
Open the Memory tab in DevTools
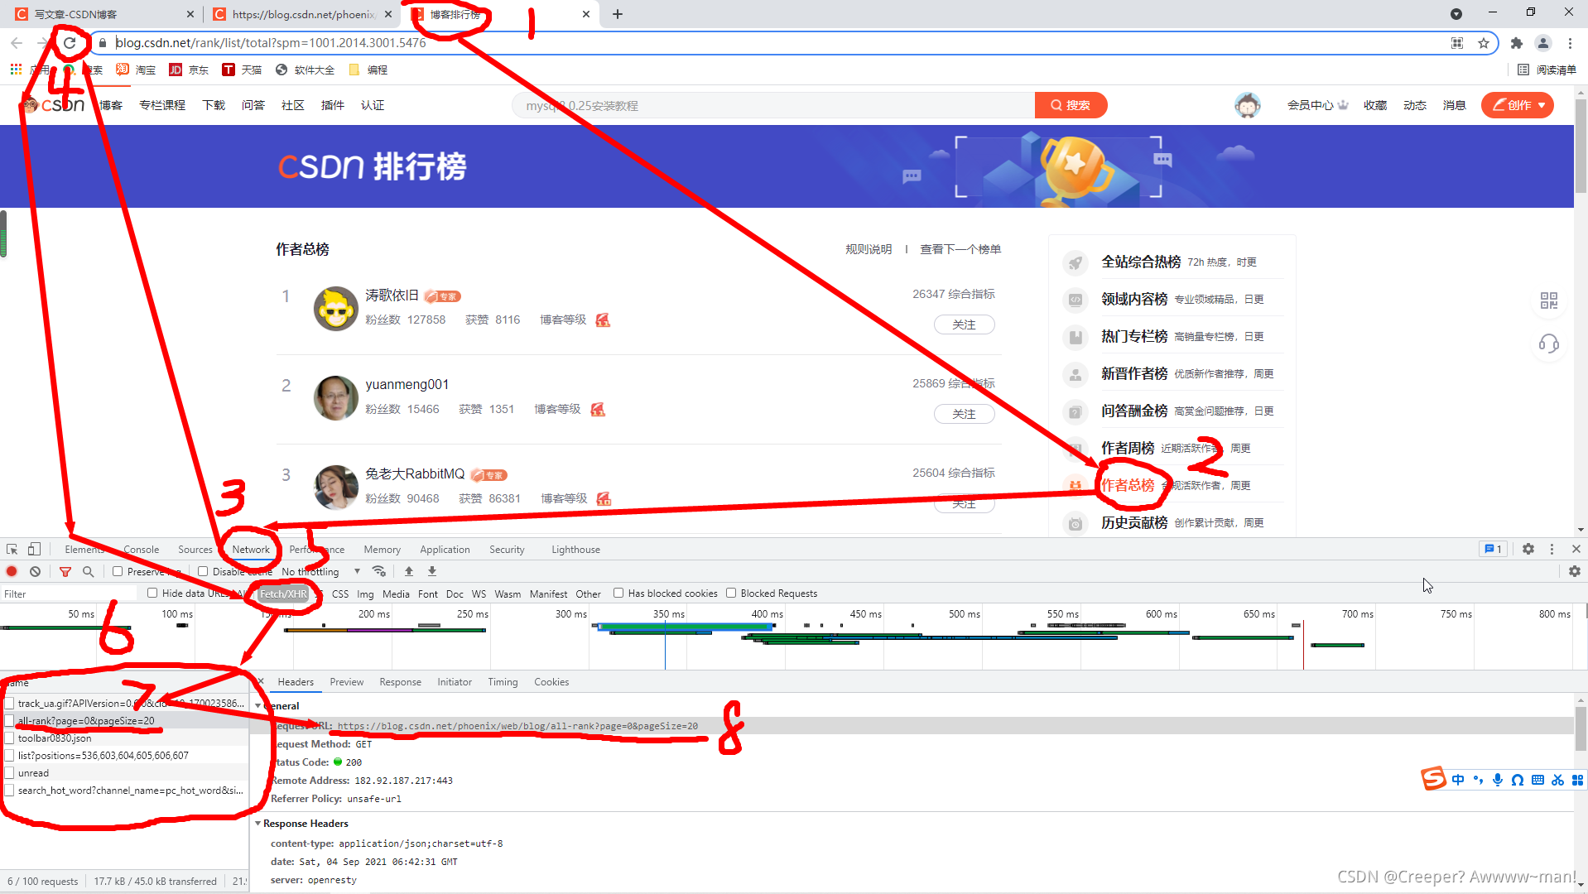click(x=382, y=549)
